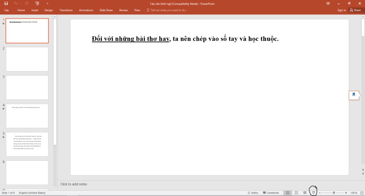Start slideshow from beginning via quick access icon
The image size is (365, 196).
pos(37,4)
